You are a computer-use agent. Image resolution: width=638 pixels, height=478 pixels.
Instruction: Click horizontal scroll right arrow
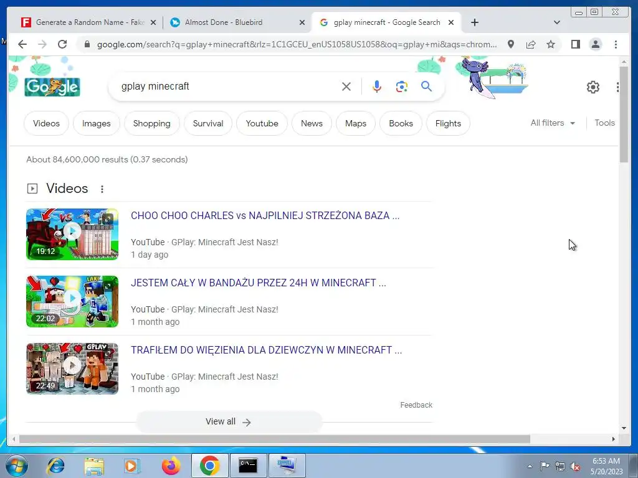coord(614,439)
